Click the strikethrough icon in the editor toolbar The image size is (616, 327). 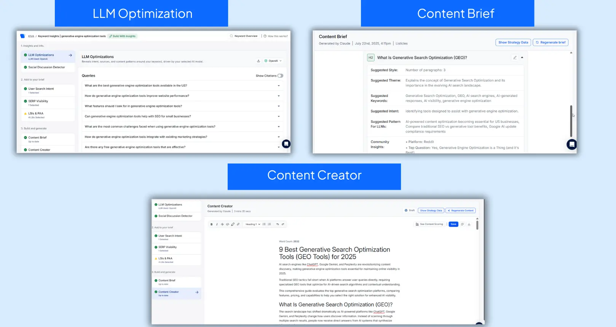(x=222, y=224)
